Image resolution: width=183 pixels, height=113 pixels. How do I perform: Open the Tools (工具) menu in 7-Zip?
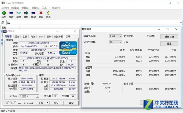tap(46, 8)
